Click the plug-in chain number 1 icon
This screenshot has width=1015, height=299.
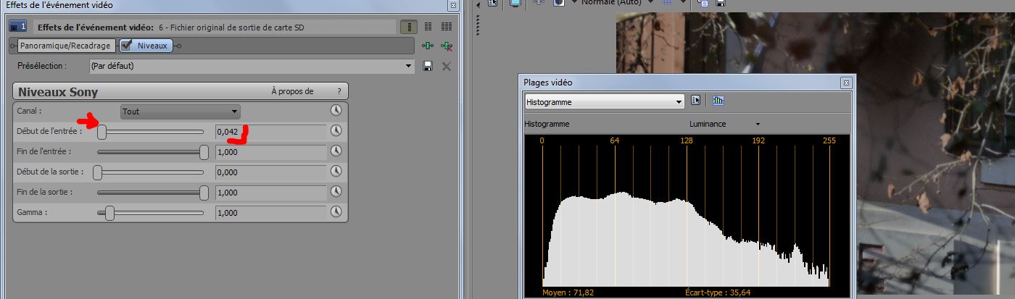(x=18, y=27)
